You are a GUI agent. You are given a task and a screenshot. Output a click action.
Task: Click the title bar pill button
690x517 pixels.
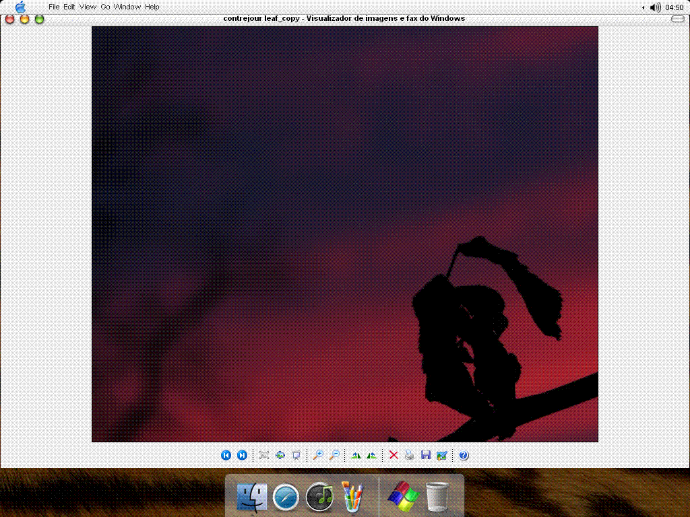click(677, 19)
